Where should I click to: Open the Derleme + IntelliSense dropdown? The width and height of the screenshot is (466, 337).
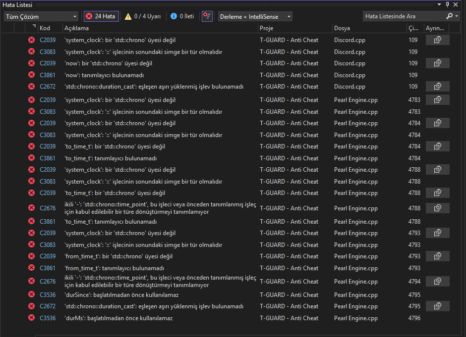pyautogui.click(x=255, y=17)
